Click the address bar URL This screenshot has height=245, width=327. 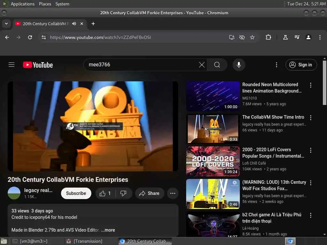[100, 37]
